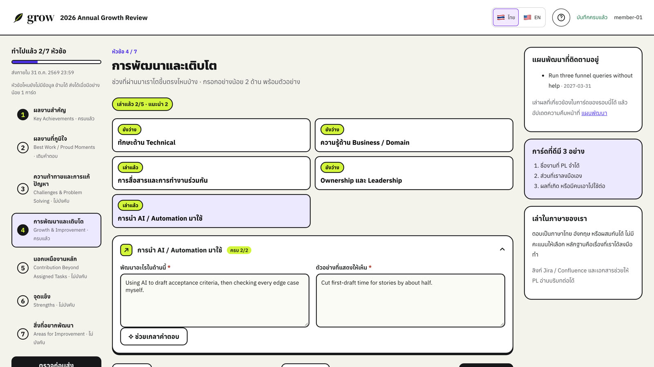This screenshot has height=367, width=654.
Task: Click the Thai flag icon
Action: pyautogui.click(x=501, y=18)
